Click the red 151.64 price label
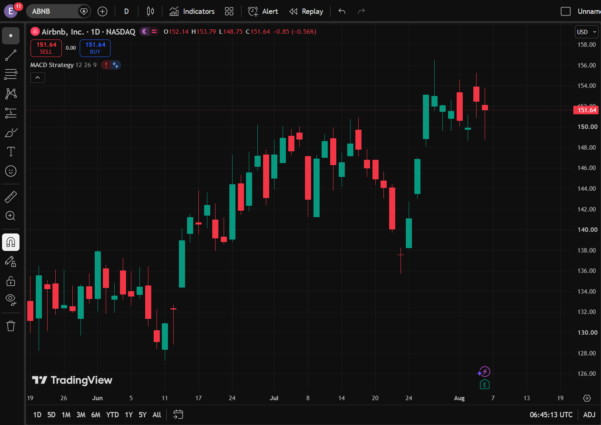The width and height of the screenshot is (601, 425). click(x=587, y=110)
